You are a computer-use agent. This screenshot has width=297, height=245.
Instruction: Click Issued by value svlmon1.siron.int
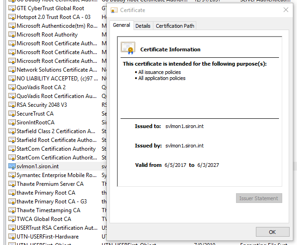tap(184, 146)
